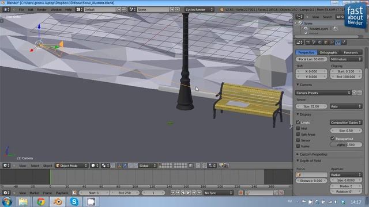This screenshot has height=207, width=369.
Task: Open the Render menu
Action: pyautogui.click(x=42, y=10)
